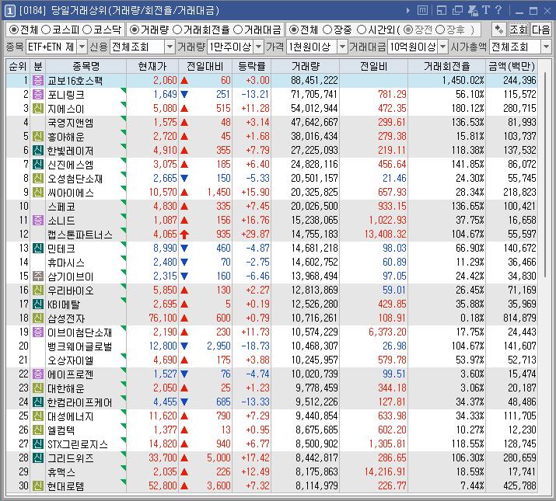The width and height of the screenshot is (556, 501).
Task: Sort by the 거래회전율 column header
Action: click(x=447, y=66)
